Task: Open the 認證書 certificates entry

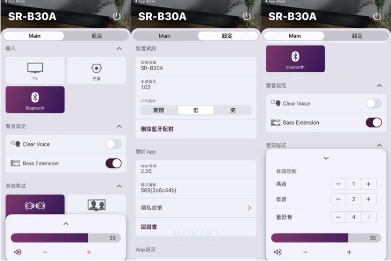Action: pos(195,227)
